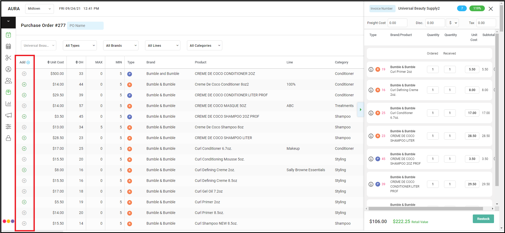505x233 pixels.
Task: Click the AURA logo text
Action: [14, 9]
